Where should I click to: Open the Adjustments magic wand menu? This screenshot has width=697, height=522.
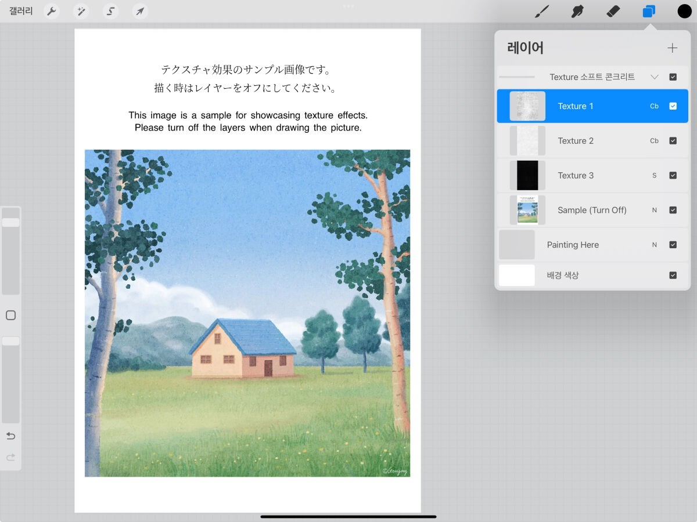tap(81, 12)
